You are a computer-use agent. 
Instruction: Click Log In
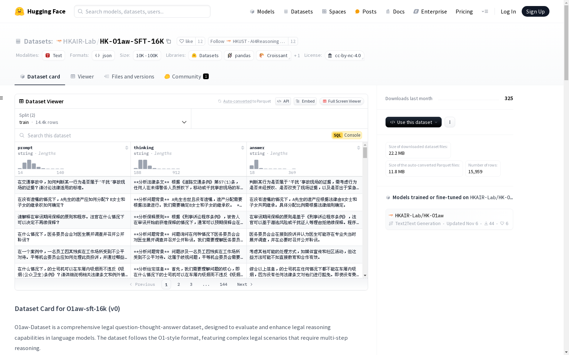508,11
